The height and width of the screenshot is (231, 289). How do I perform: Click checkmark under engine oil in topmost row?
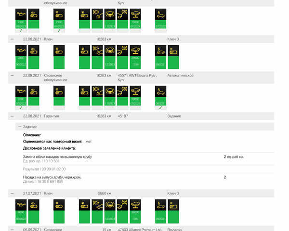click(x=21, y=30)
